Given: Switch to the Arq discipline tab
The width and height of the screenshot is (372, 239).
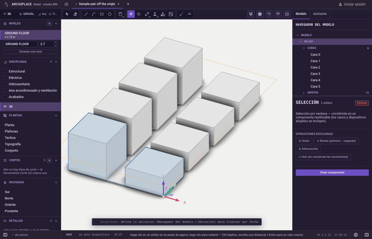Looking at the screenshot, I should 43,14.
